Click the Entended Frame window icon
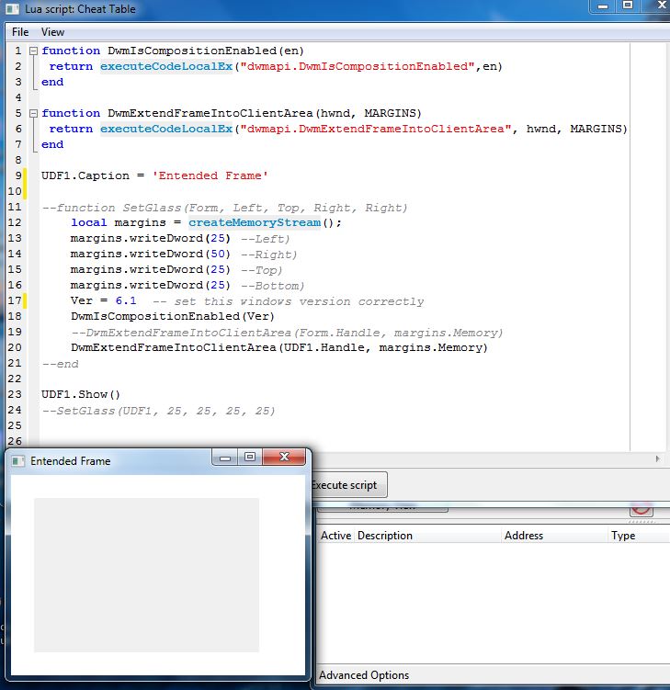The height and width of the screenshot is (690, 670). (17, 461)
